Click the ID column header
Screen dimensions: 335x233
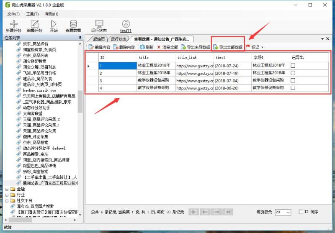point(118,57)
